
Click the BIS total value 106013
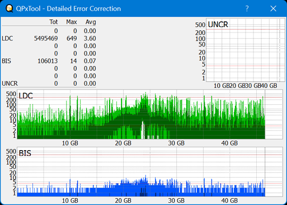[x=48, y=61]
